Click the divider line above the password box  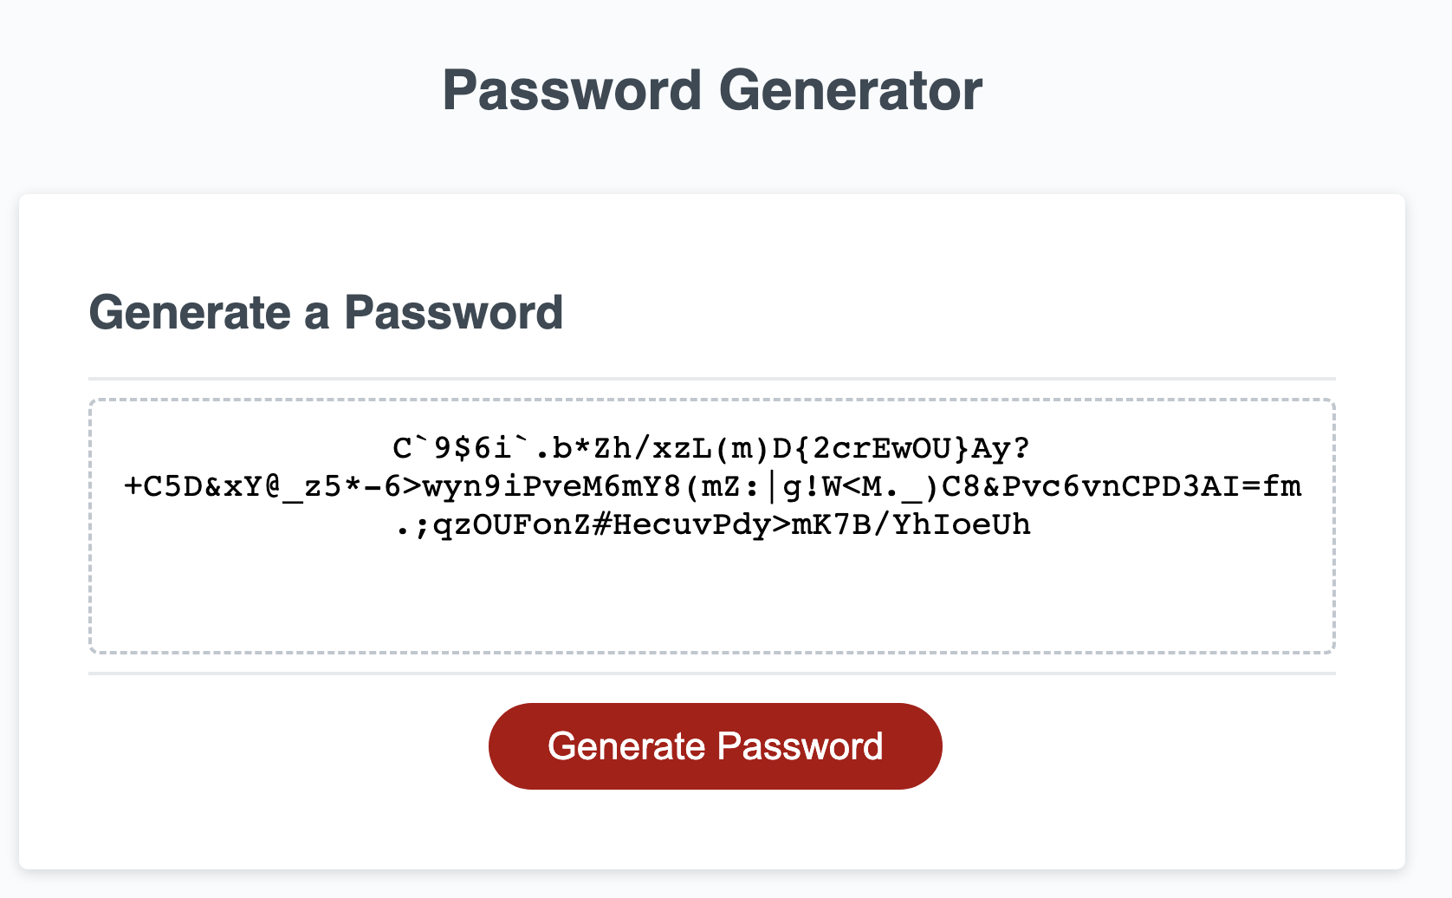coord(710,378)
